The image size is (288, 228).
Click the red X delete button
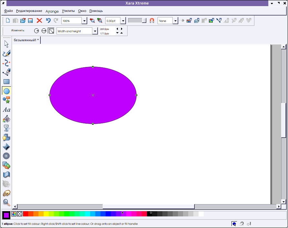pos(39,21)
